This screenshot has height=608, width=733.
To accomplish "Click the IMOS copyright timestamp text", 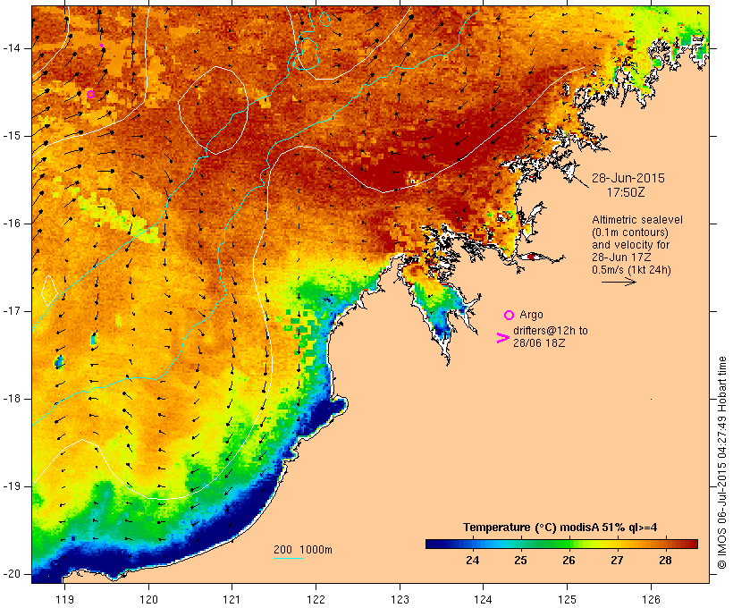I will (x=722, y=462).
